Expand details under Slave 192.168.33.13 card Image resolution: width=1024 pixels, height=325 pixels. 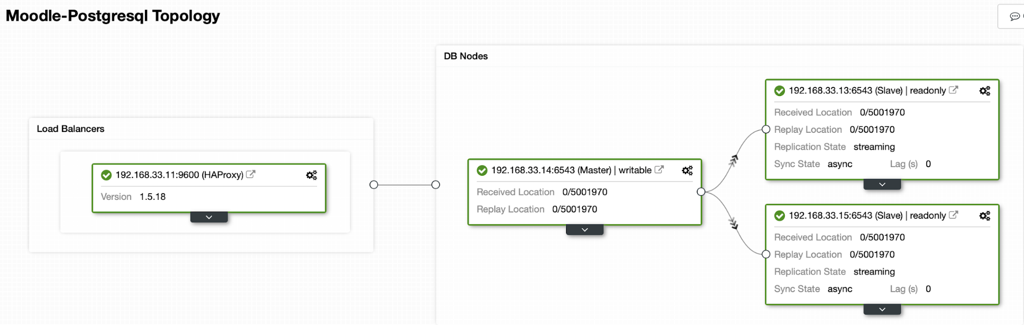click(882, 184)
